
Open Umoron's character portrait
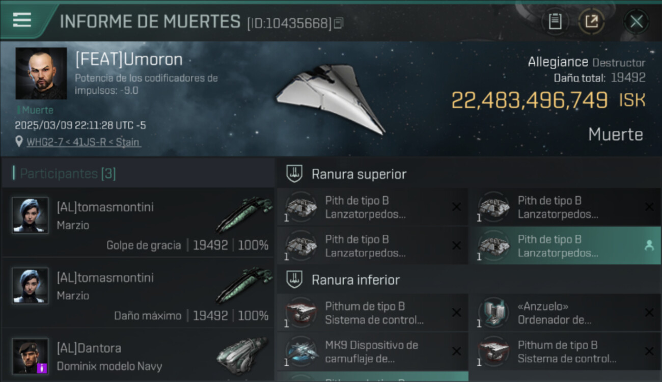coord(41,73)
